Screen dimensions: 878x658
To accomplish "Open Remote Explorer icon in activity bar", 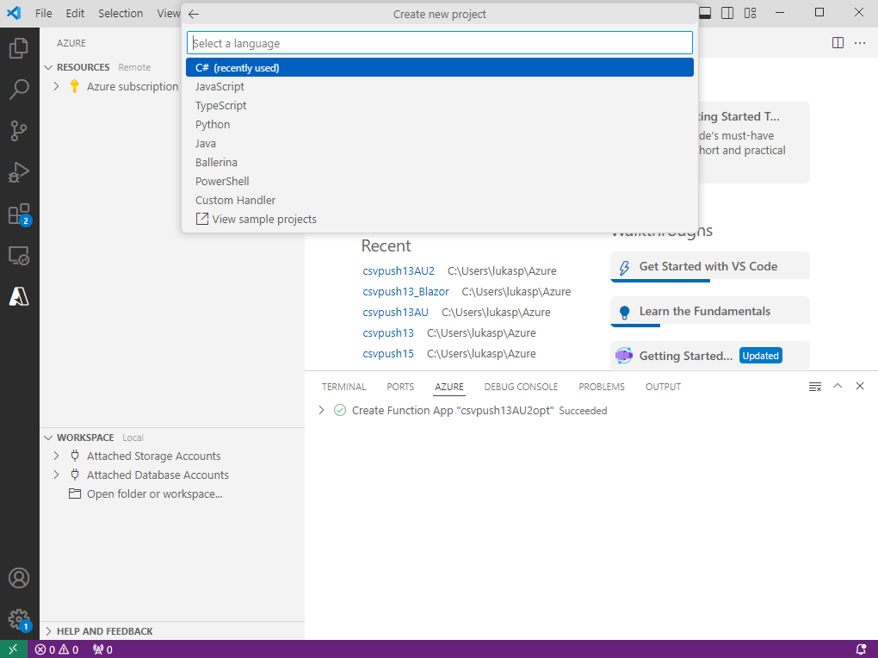I will pyautogui.click(x=19, y=256).
